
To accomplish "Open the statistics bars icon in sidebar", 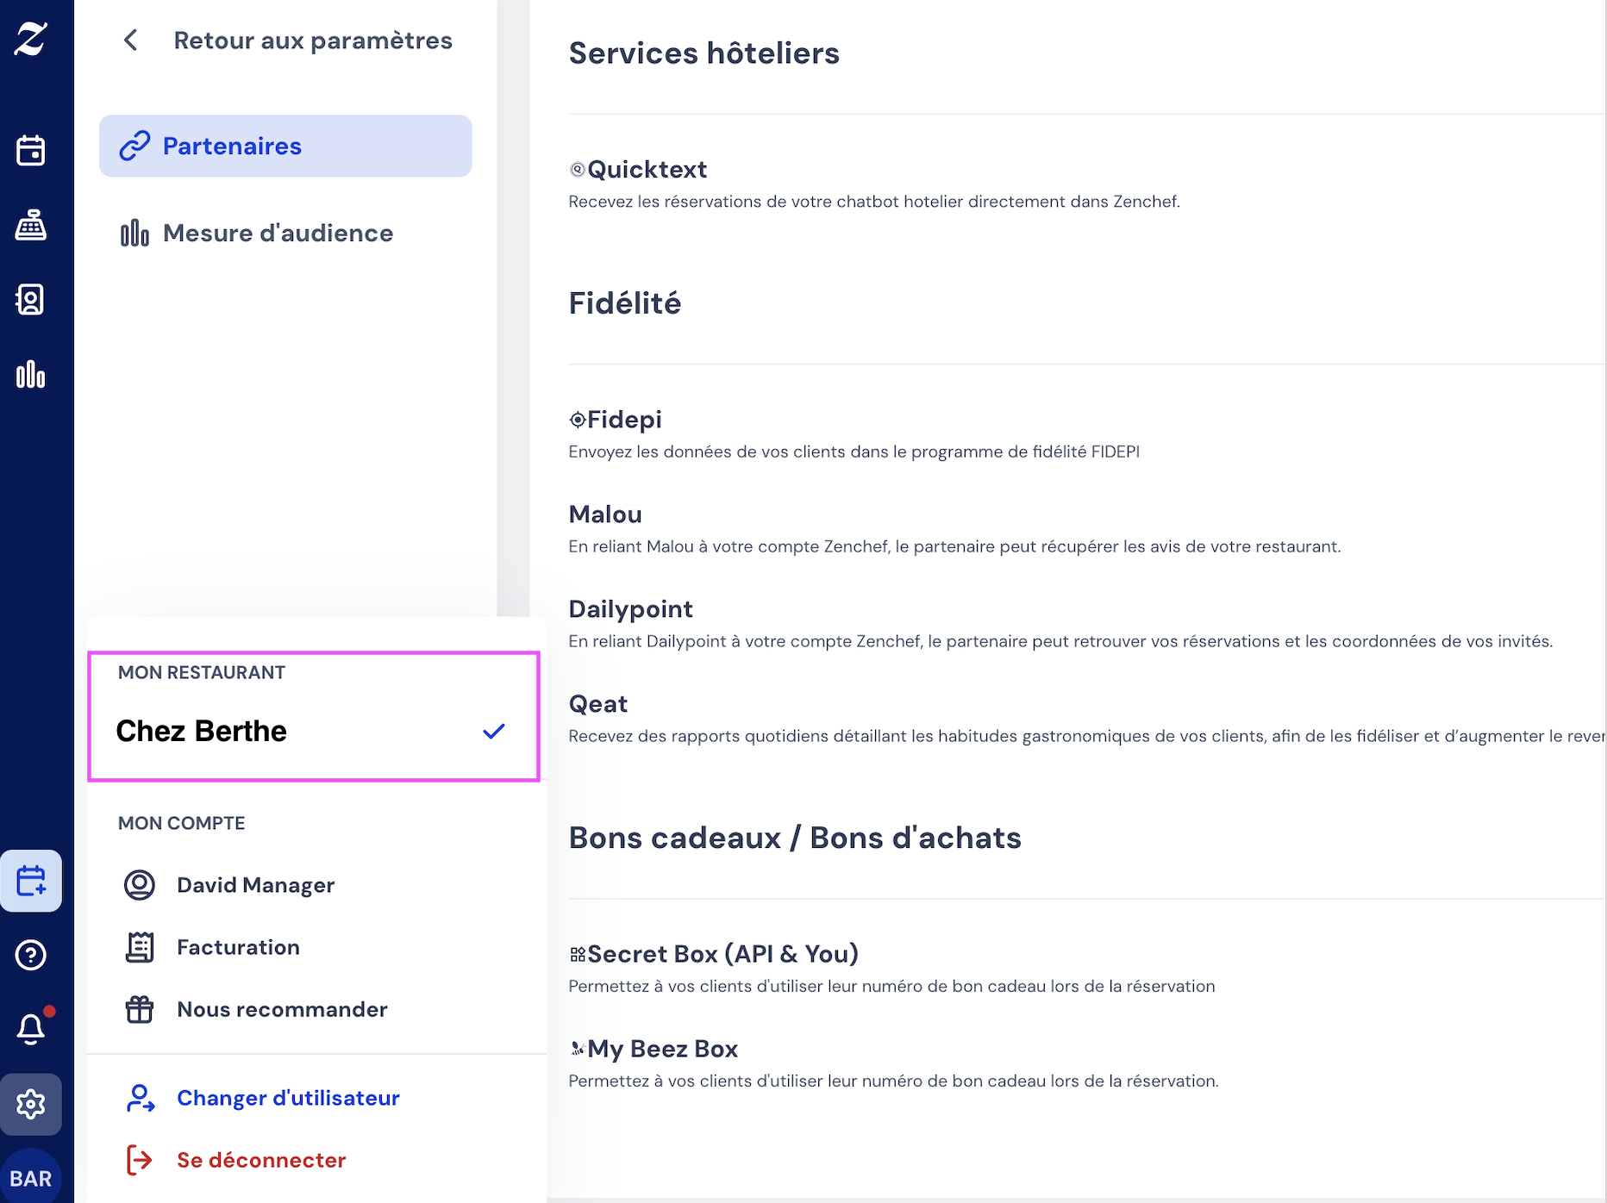I will coord(31,374).
